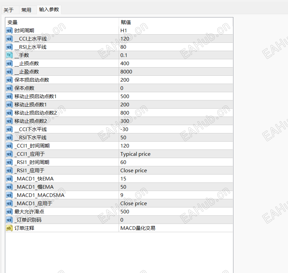Image resolution: width=288 pixels, height=273 pixels.
Task: Select the 保本损启动点数 variable name
Action: coord(32,80)
